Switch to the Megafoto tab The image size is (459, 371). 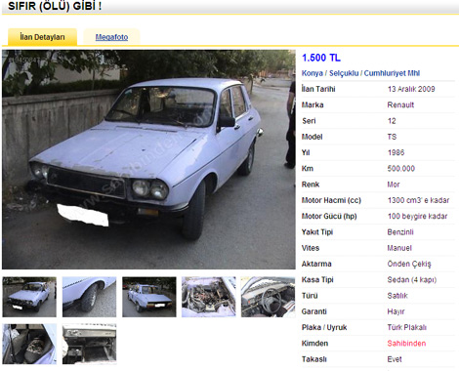111,37
